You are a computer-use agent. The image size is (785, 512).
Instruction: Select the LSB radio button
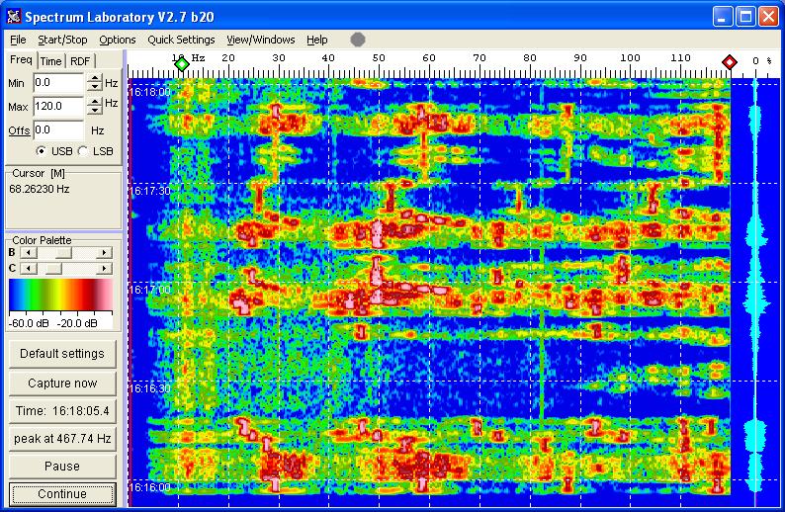click(83, 150)
